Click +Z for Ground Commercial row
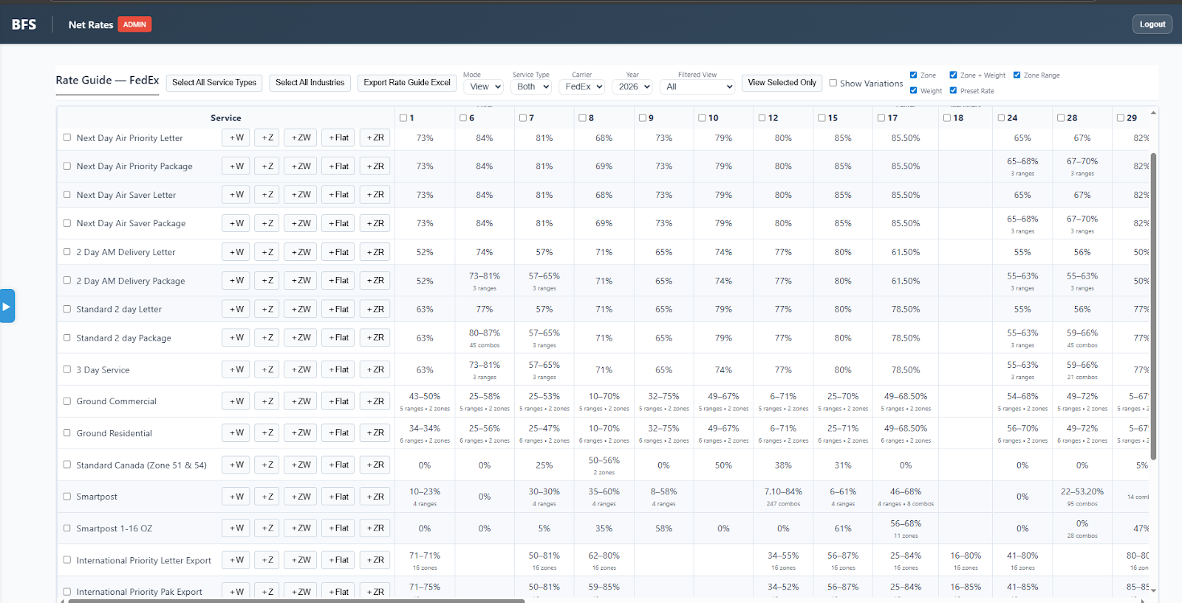The width and height of the screenshot is (1182, 603). click(267, 401)
